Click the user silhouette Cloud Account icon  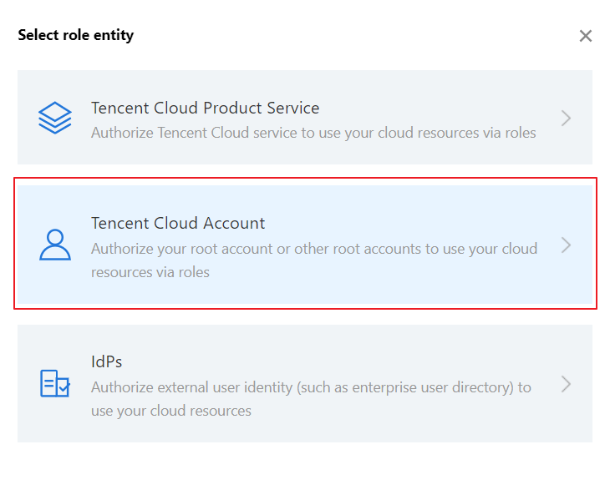point(55,245)
